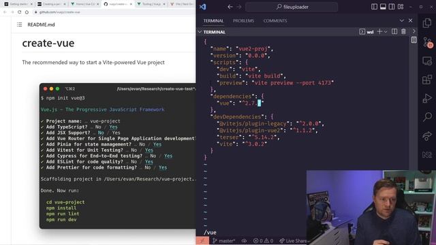436x245 pixels.
Task: Close the active vuejs/create-vue browser tab
Action: tap(131, 4)
